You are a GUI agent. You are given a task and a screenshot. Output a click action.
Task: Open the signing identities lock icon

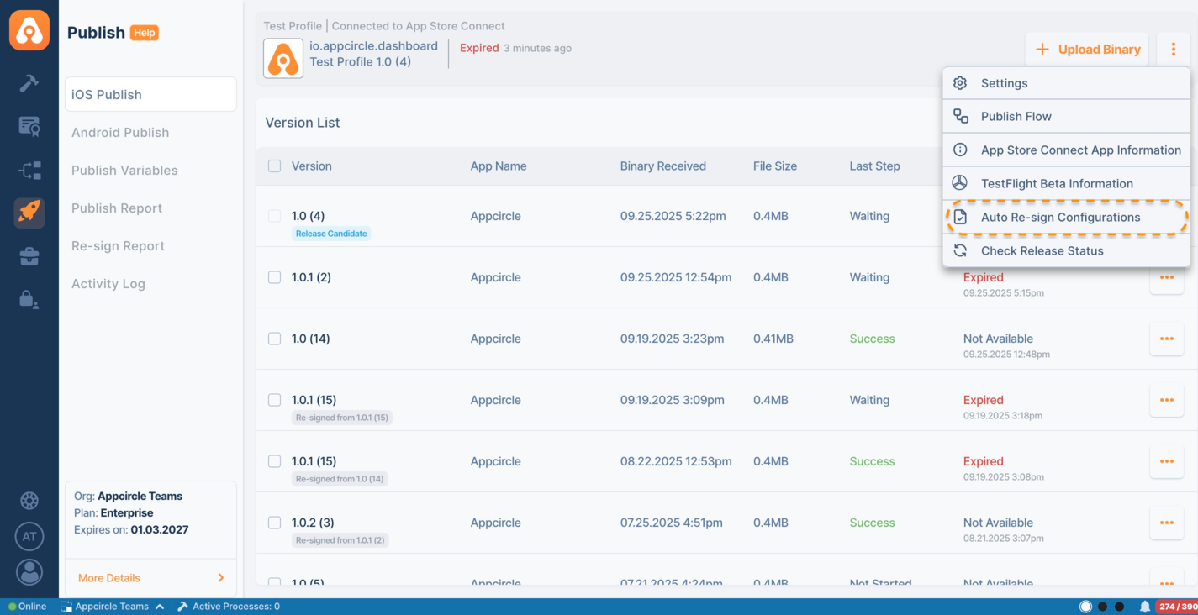coord(29,299)
